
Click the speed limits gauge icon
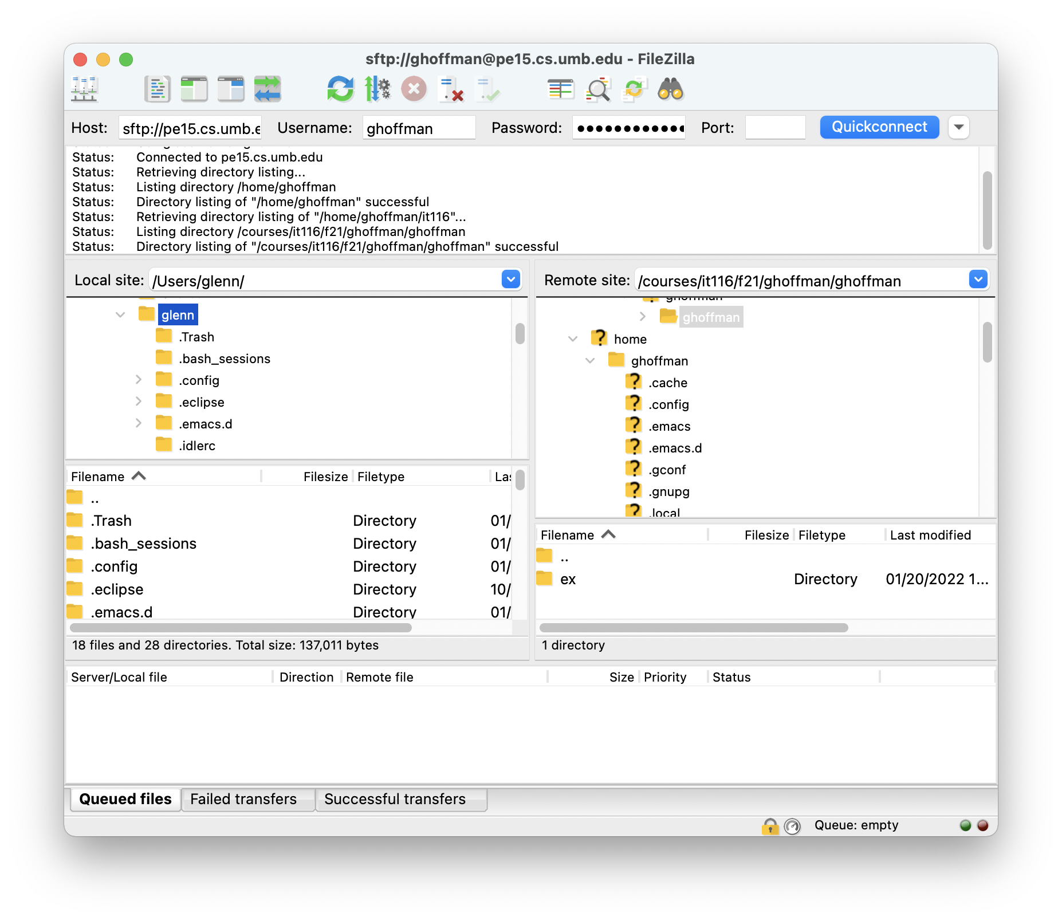pyautogui.click(x=792, y=825)
